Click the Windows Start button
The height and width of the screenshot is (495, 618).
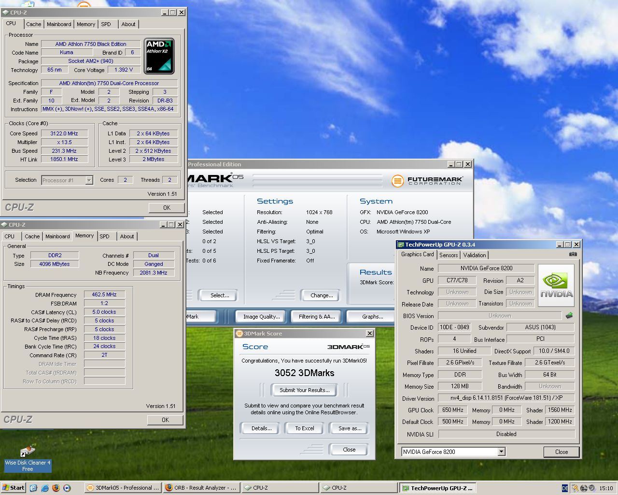point(13,488)
